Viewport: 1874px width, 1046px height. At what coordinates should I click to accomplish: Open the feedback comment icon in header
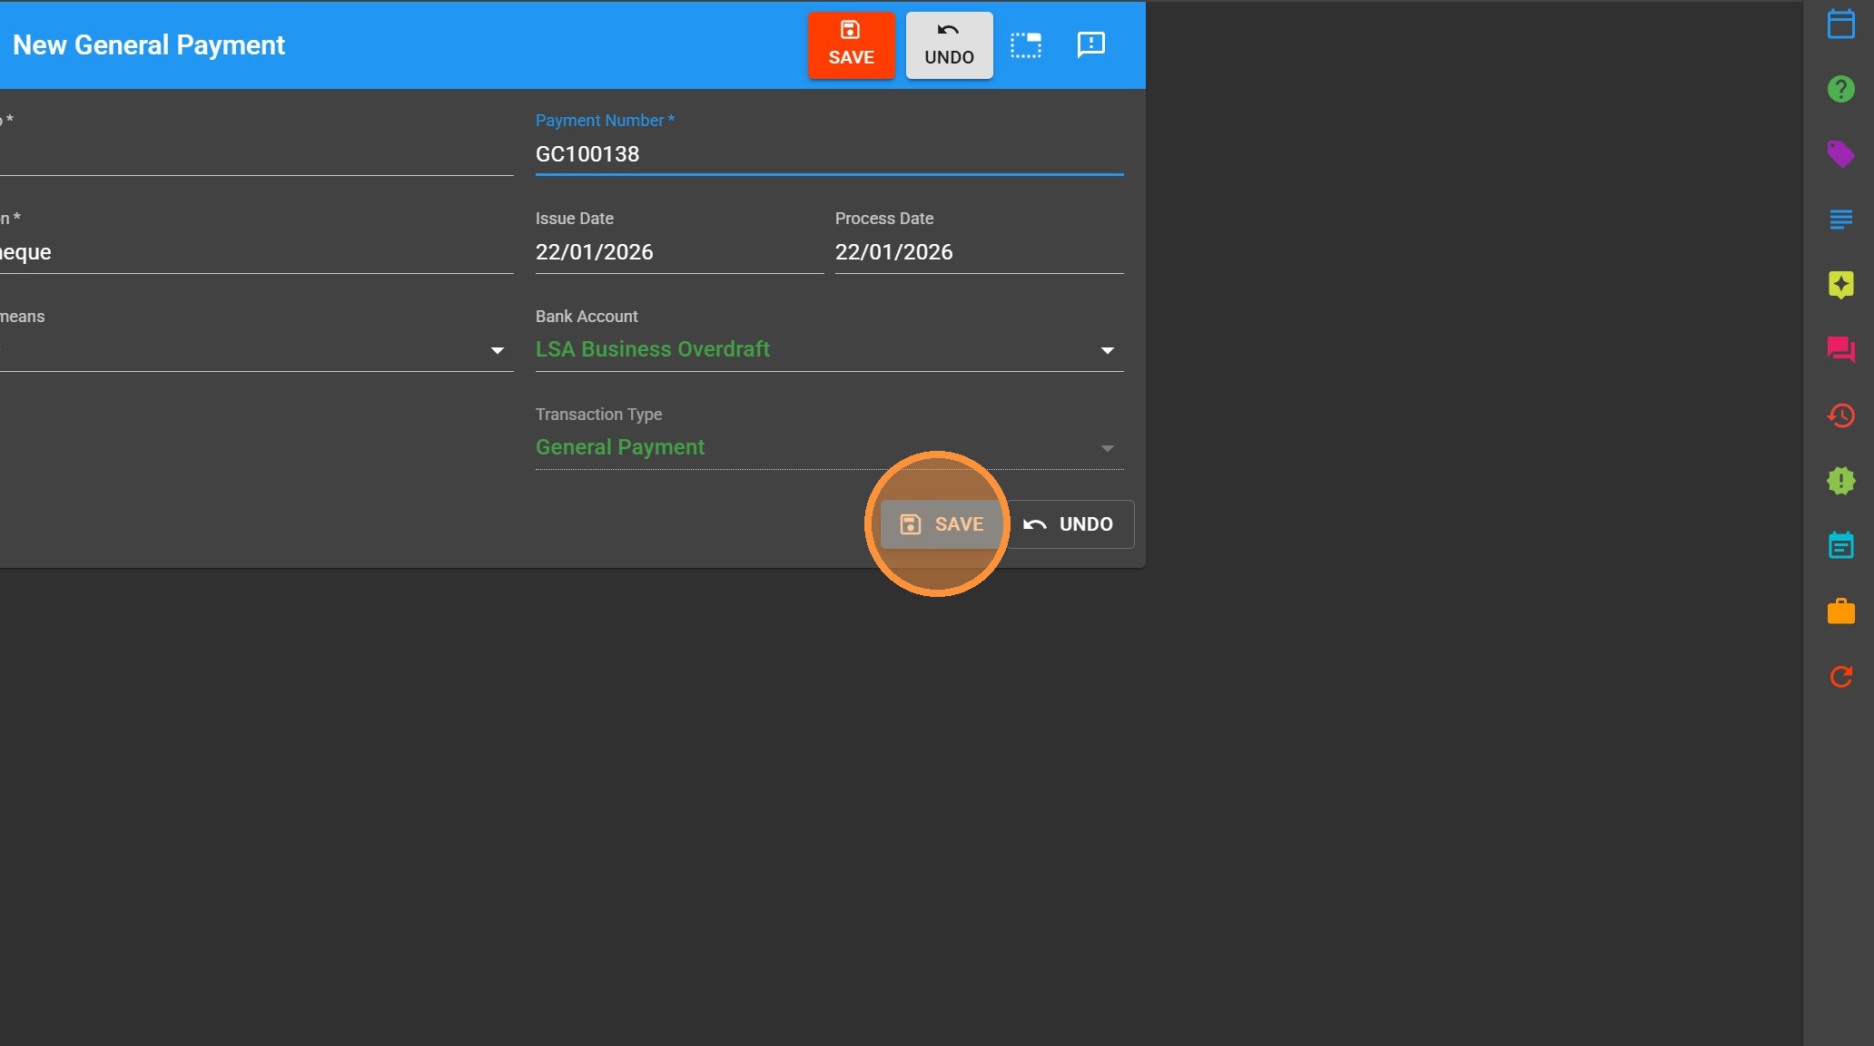coord(1090,44)
